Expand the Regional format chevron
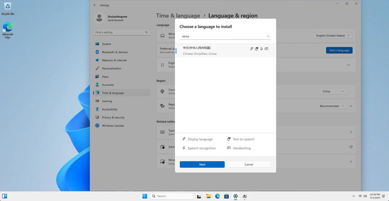 (x=351, y=106)
